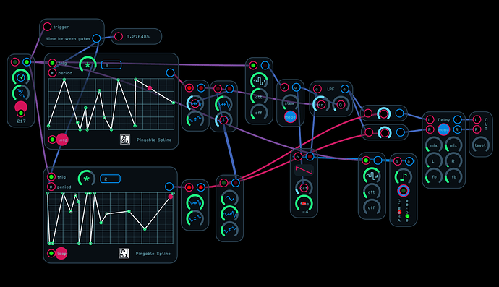This screenshot has height=287, width=499.
Task: Click the multiplier field showing 8
Action: 111,65
